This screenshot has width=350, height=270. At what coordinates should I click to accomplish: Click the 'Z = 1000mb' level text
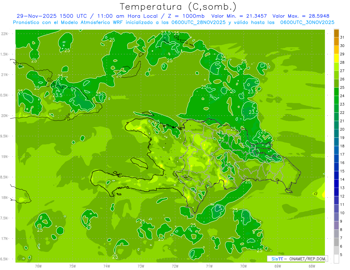(x=186, y=16)
